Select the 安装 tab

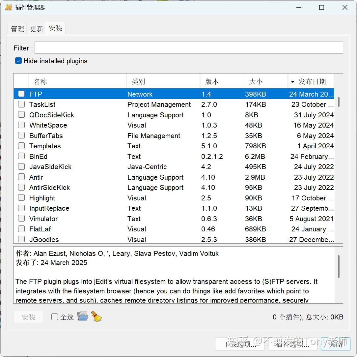[x=55, y=28]
